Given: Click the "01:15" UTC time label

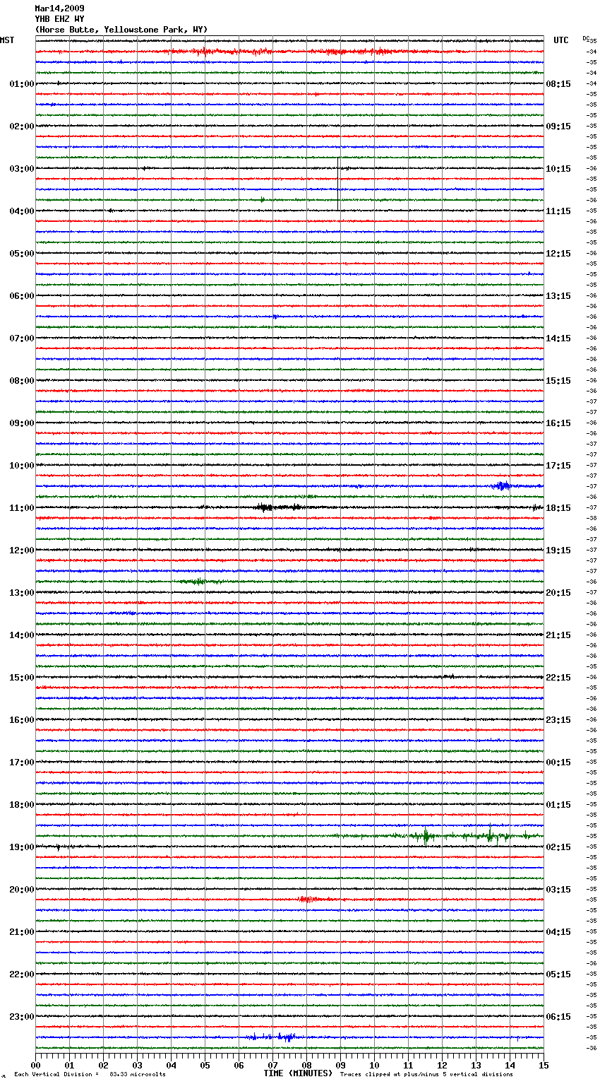Looking at the screenshot, I should 558,805.
